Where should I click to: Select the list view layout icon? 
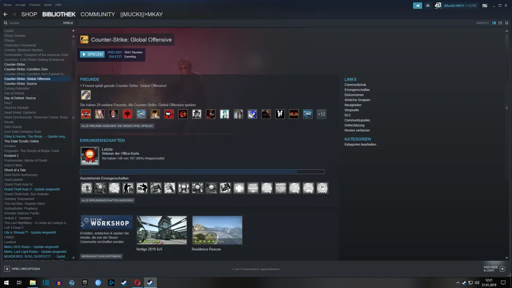(500, 23)
